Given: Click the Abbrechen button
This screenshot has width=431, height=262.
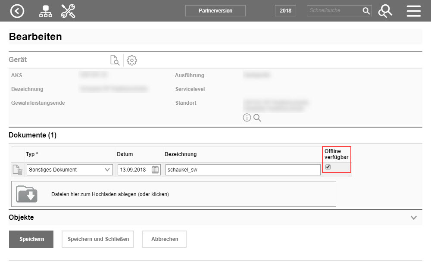Looking at the screenshot, I should 164,239.
